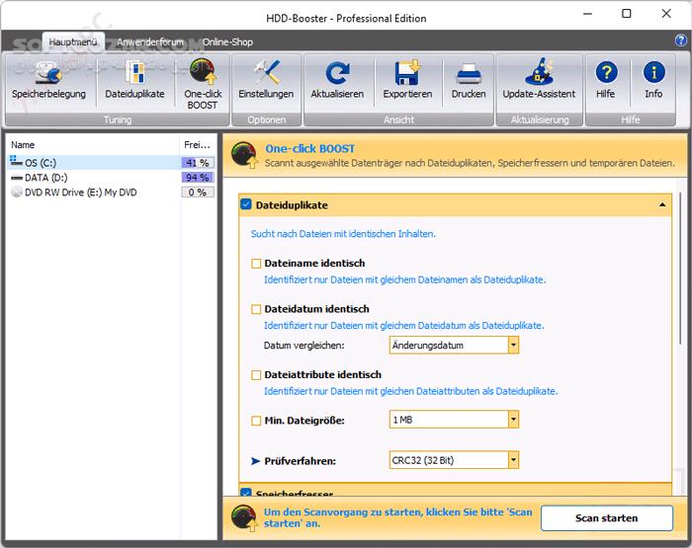Click the Frei... column header

click(198, 144)
